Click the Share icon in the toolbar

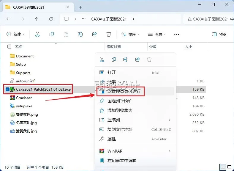(94, 34)
